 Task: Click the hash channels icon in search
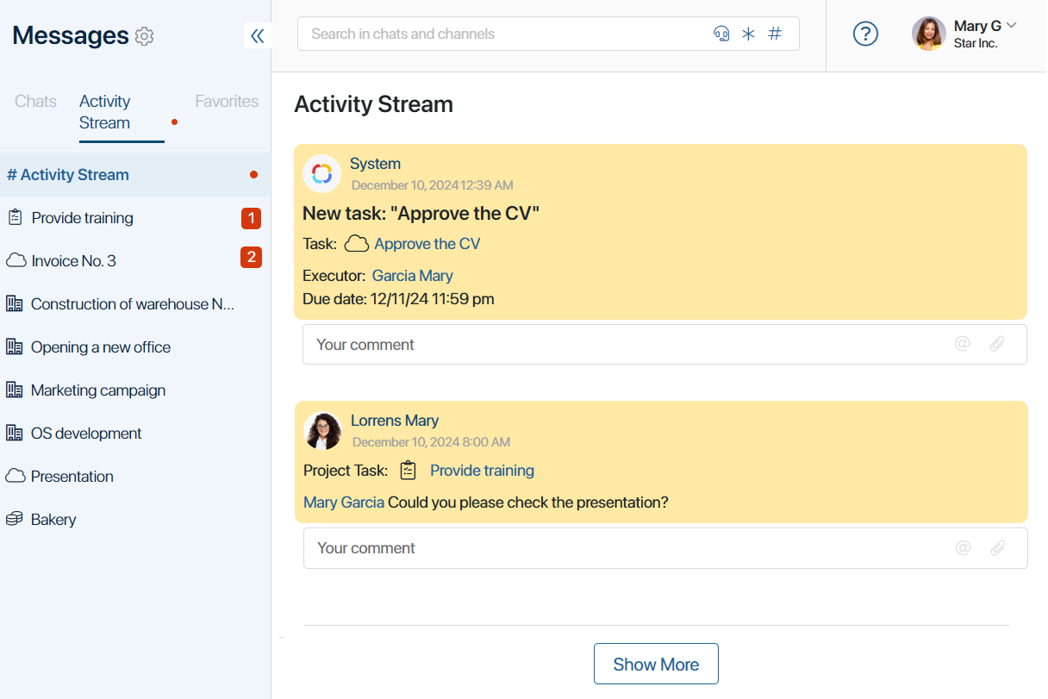[775, 34]
